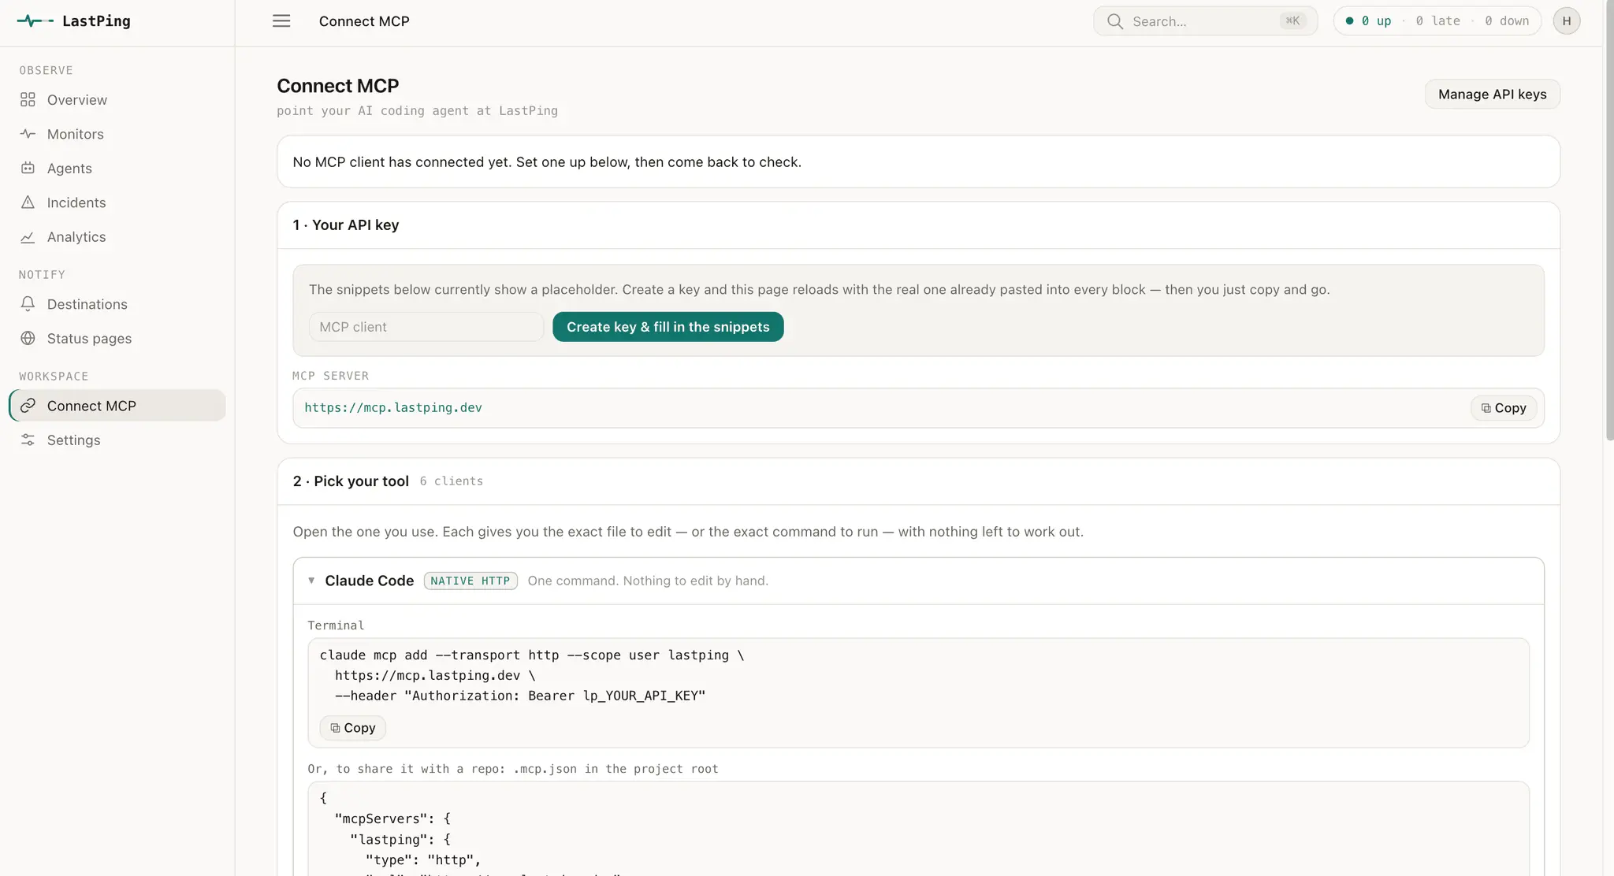1614x876 pixels.
Task: Click the Overview grid icon
Action: coord(28,100)
